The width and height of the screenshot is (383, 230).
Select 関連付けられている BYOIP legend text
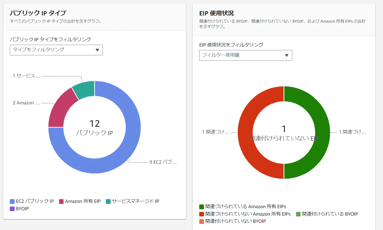330,214
